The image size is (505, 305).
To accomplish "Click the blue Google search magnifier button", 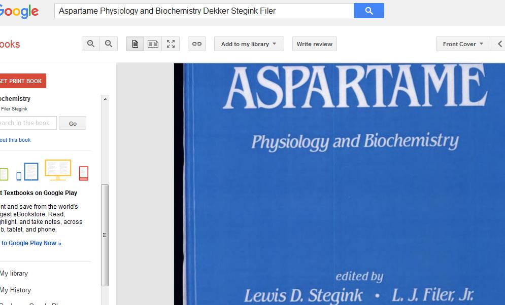I will [369, 11].
